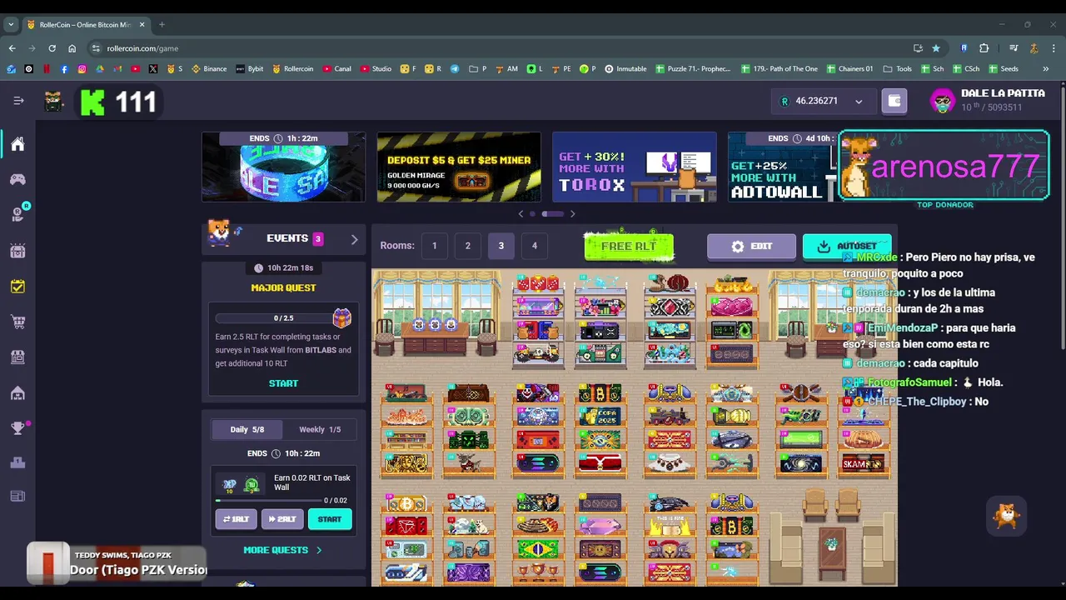Screen dimensions: 1066x600
Task: Expand the sidebar hamburger menu
Action: 18,101
